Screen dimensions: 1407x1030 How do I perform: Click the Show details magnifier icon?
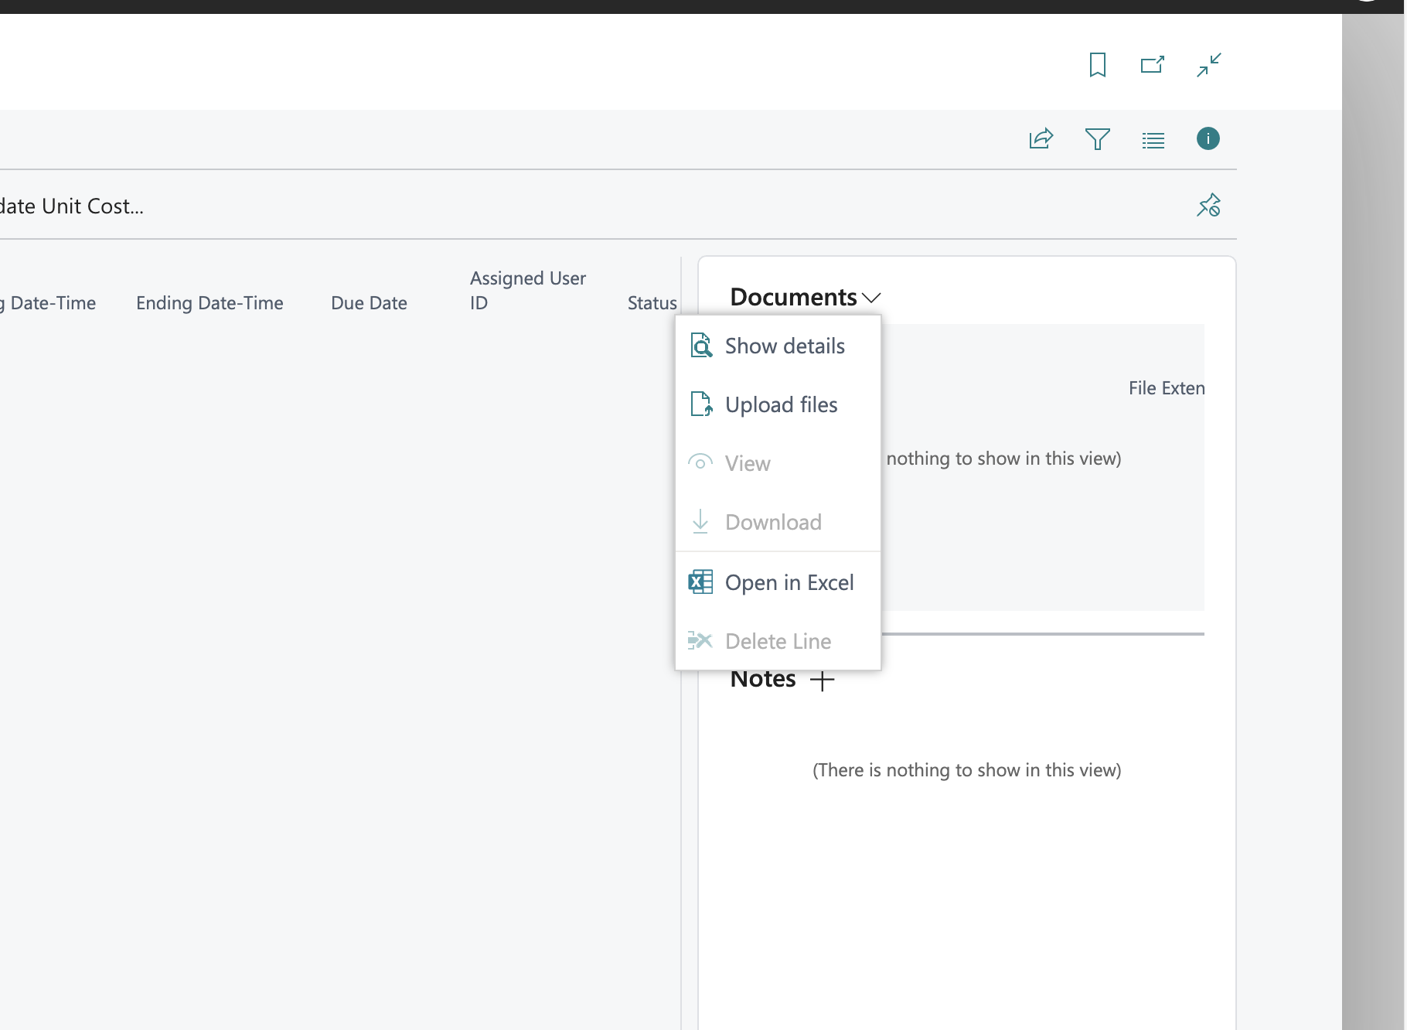[x=700, y=346]
